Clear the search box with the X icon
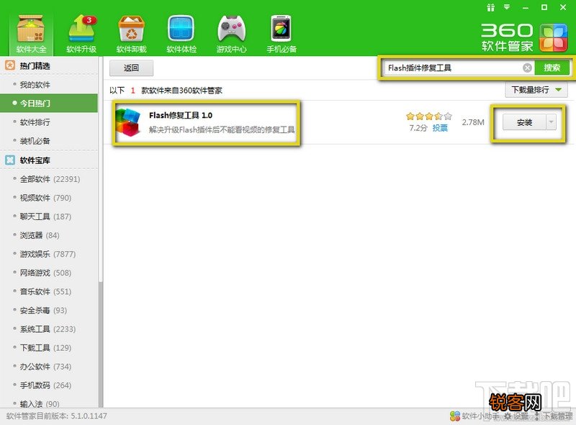The height and width of the screenshot is (425, 576). click(527, 68)
